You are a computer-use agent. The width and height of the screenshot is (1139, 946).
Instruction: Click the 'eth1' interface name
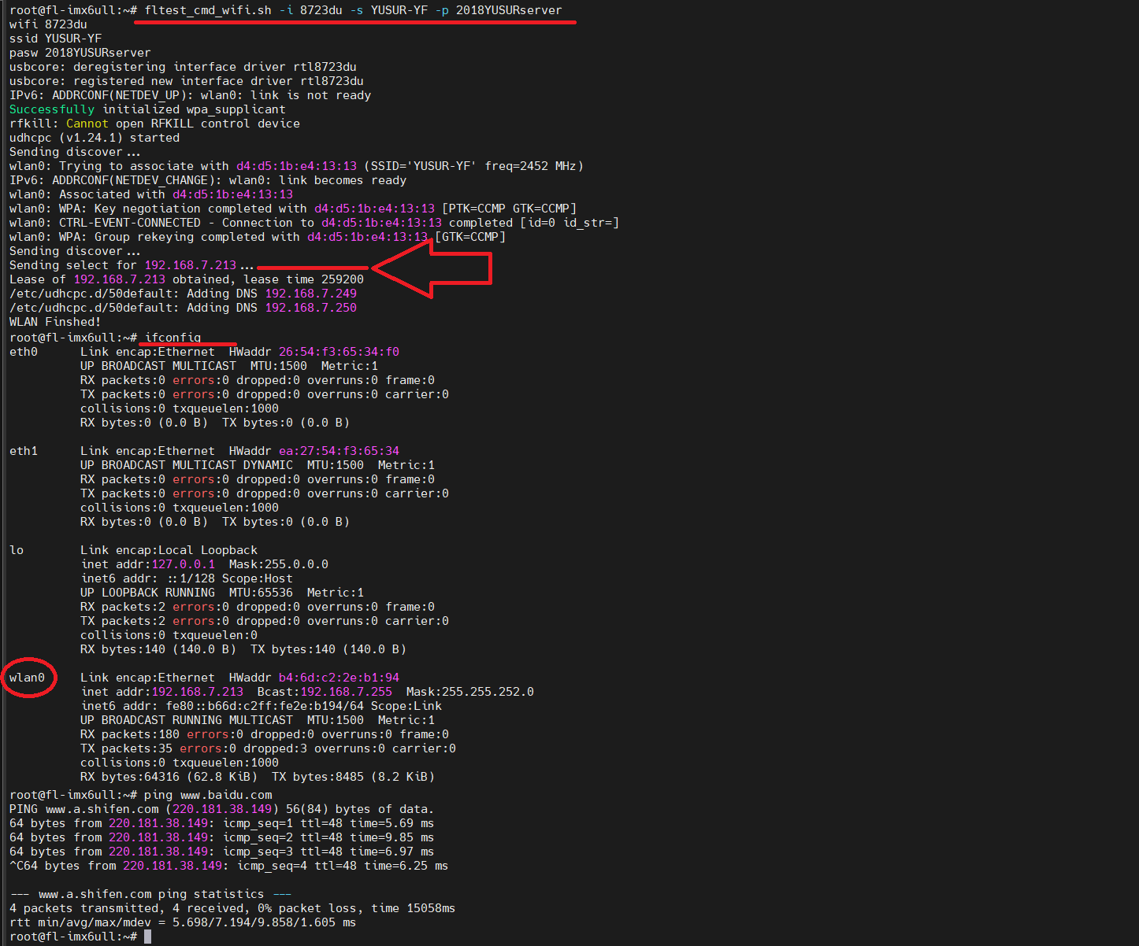click(24, 451)
